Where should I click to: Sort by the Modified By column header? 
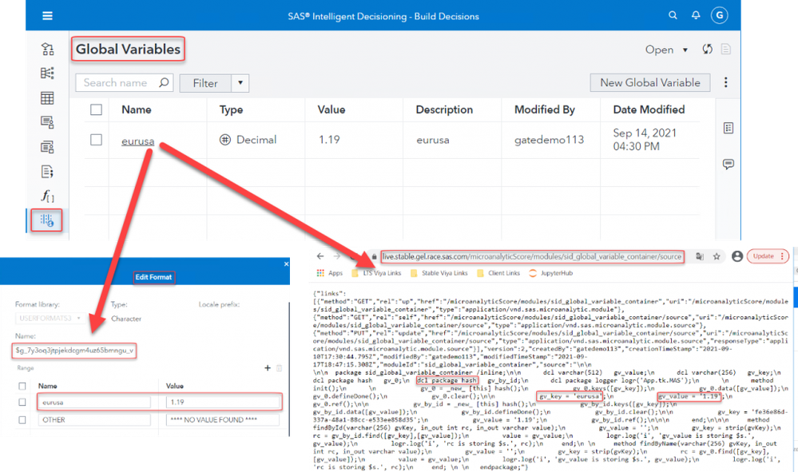click(545, 109)
